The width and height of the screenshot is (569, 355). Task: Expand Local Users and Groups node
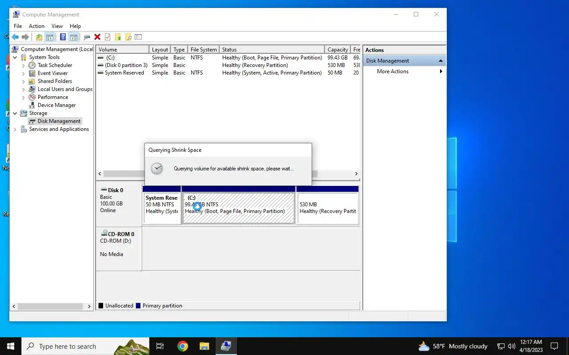(24, 89)
